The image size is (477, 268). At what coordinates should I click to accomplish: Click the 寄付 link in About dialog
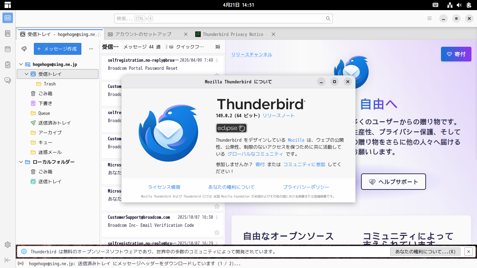260,164
